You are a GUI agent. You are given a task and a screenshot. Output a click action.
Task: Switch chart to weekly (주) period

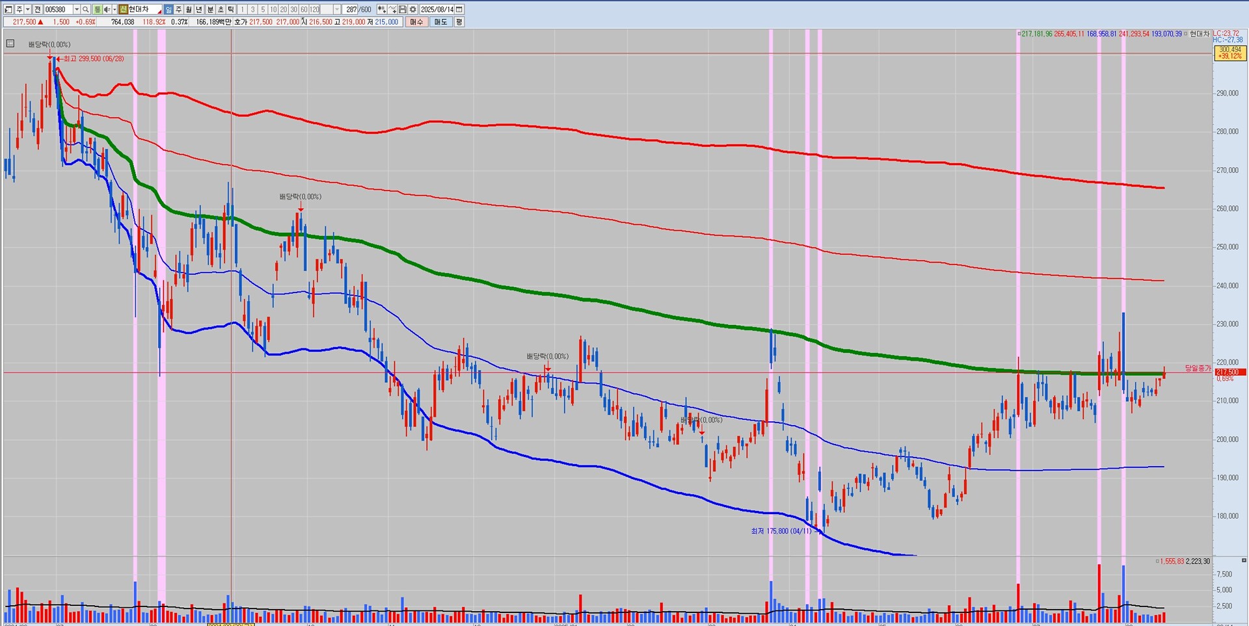[179, 10]
